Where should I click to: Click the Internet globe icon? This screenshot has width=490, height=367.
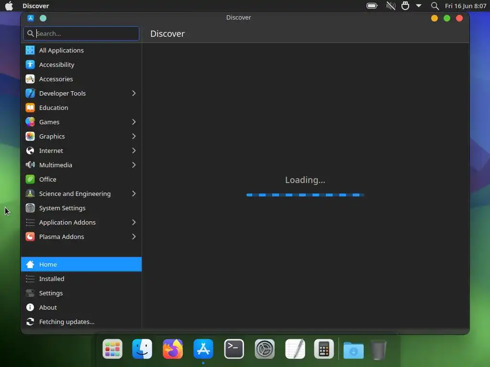pyautogui.click(x=30, y=151)
